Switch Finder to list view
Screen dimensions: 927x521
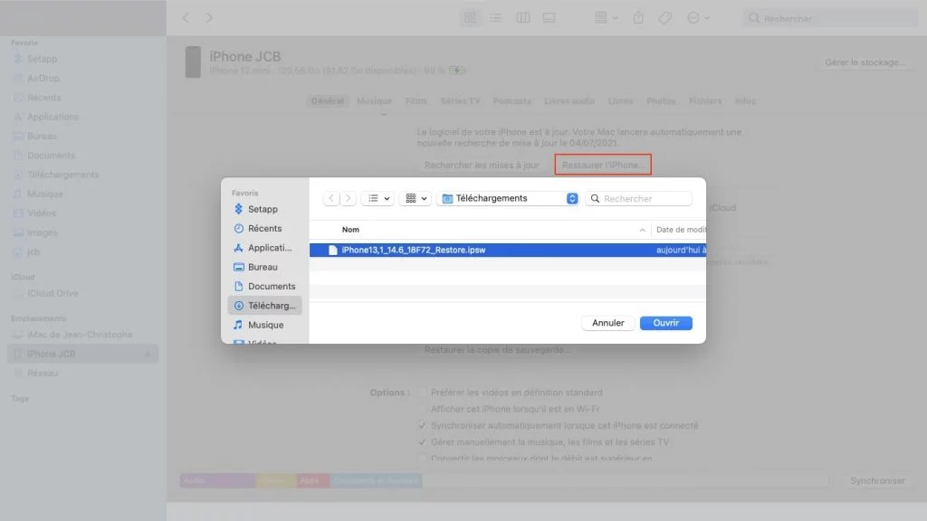pos(495,18)
